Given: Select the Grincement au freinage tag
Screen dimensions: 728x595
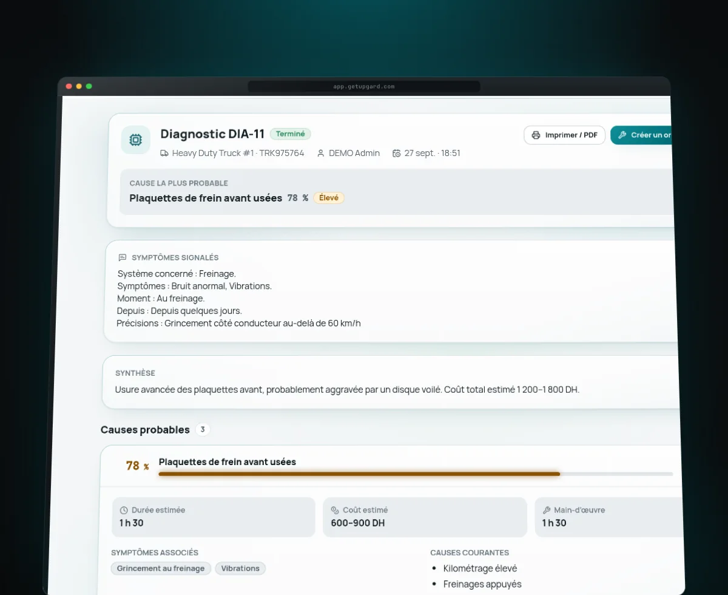Looking at the screenshot, I should (161, 568).
